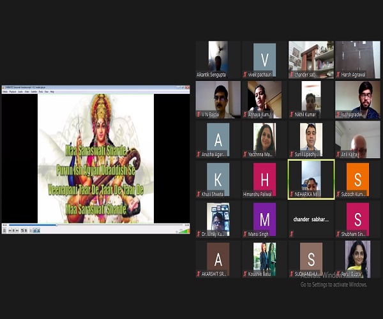
Task: Select Anil Kalra's video tile
Action: pyautogui.click(x=357, y=139)
